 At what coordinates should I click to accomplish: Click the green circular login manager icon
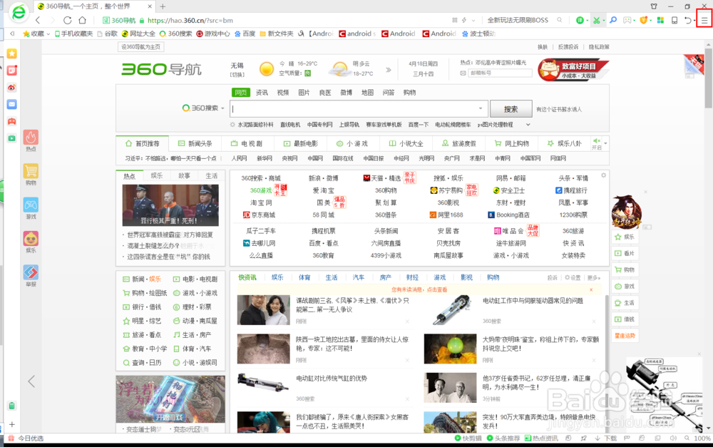point(580,20)
